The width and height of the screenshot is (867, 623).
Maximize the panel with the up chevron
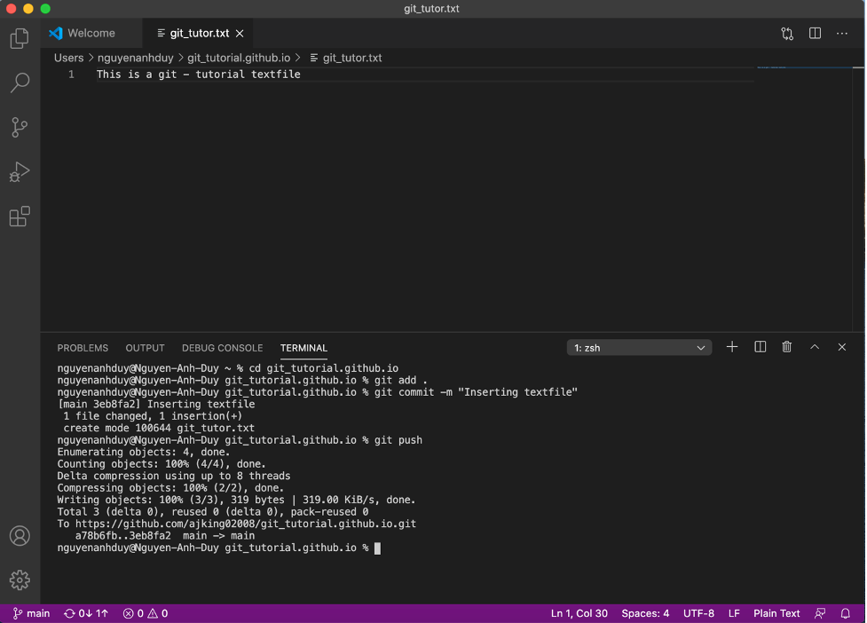pos(815,347)
